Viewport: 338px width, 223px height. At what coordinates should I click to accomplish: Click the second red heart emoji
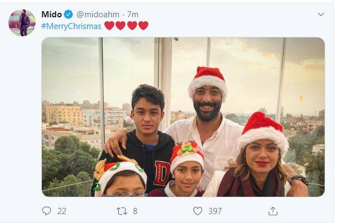point(120,26)
